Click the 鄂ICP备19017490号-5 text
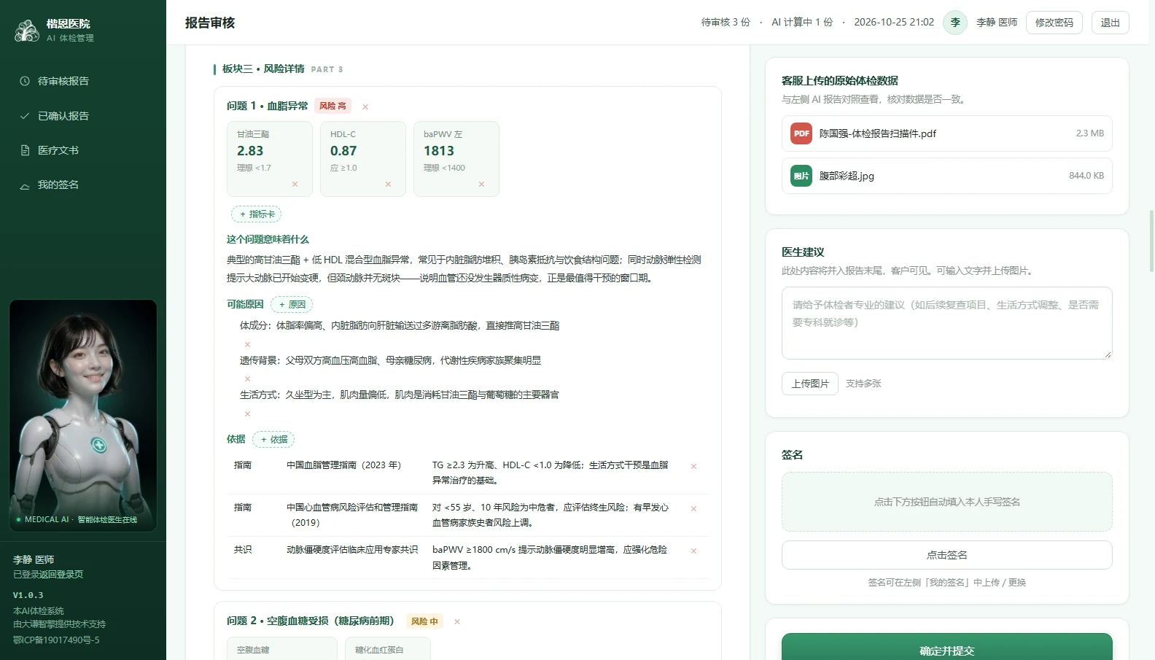 (x=56, y=640)
